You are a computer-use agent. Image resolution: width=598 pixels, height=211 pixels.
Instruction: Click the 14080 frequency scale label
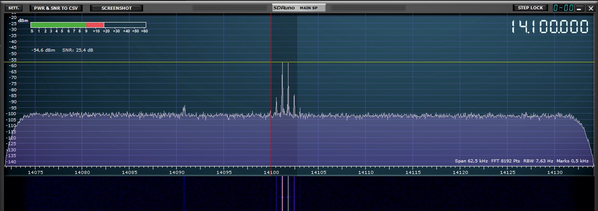[82, 172]
